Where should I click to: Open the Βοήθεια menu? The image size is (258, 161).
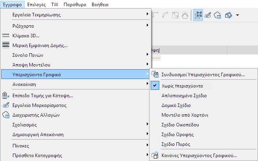(x=100, y=5)
